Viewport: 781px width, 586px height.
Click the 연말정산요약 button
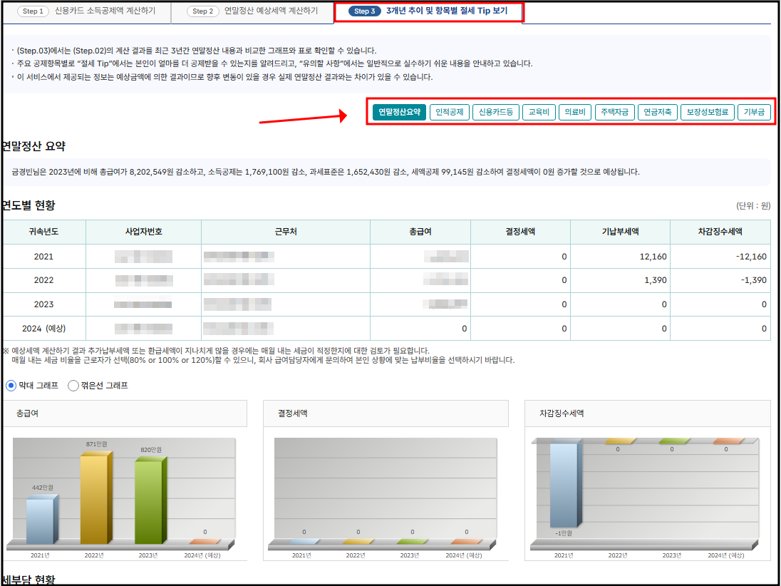(x=399, y=112)
